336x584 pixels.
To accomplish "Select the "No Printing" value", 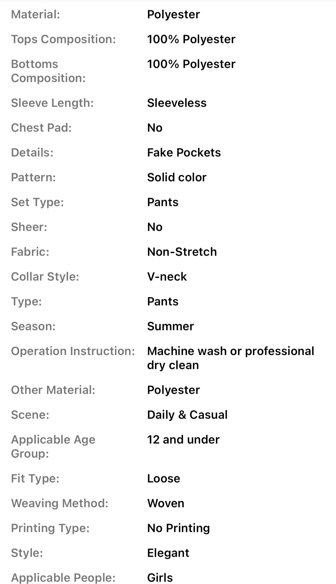I will click(178, 528).
